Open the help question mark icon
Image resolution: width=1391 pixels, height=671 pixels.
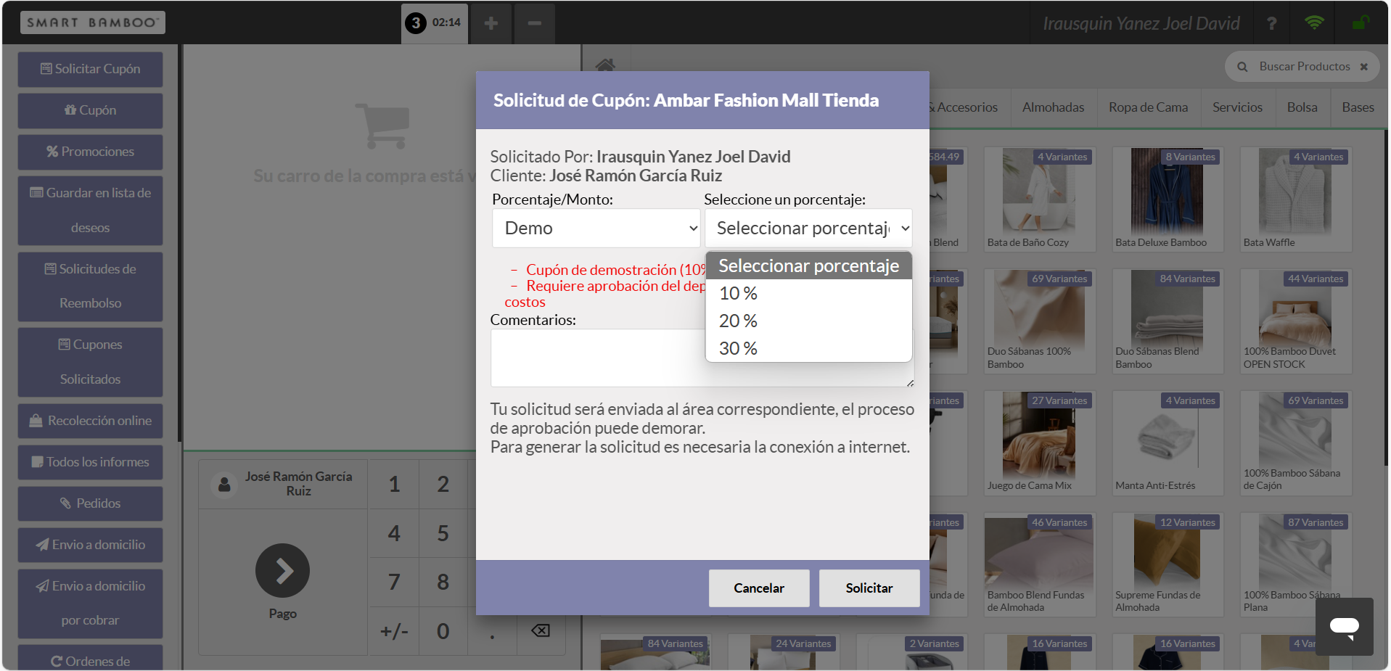tap(1271, 23)
